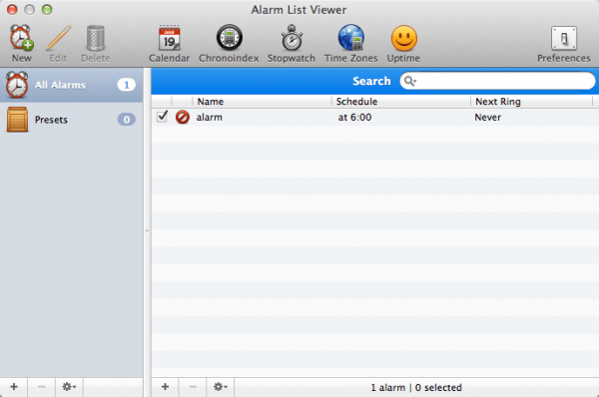The height and width of the screenshot is (397, 599).
Task: Add a group with sidebar plus button
Action: 14,387
